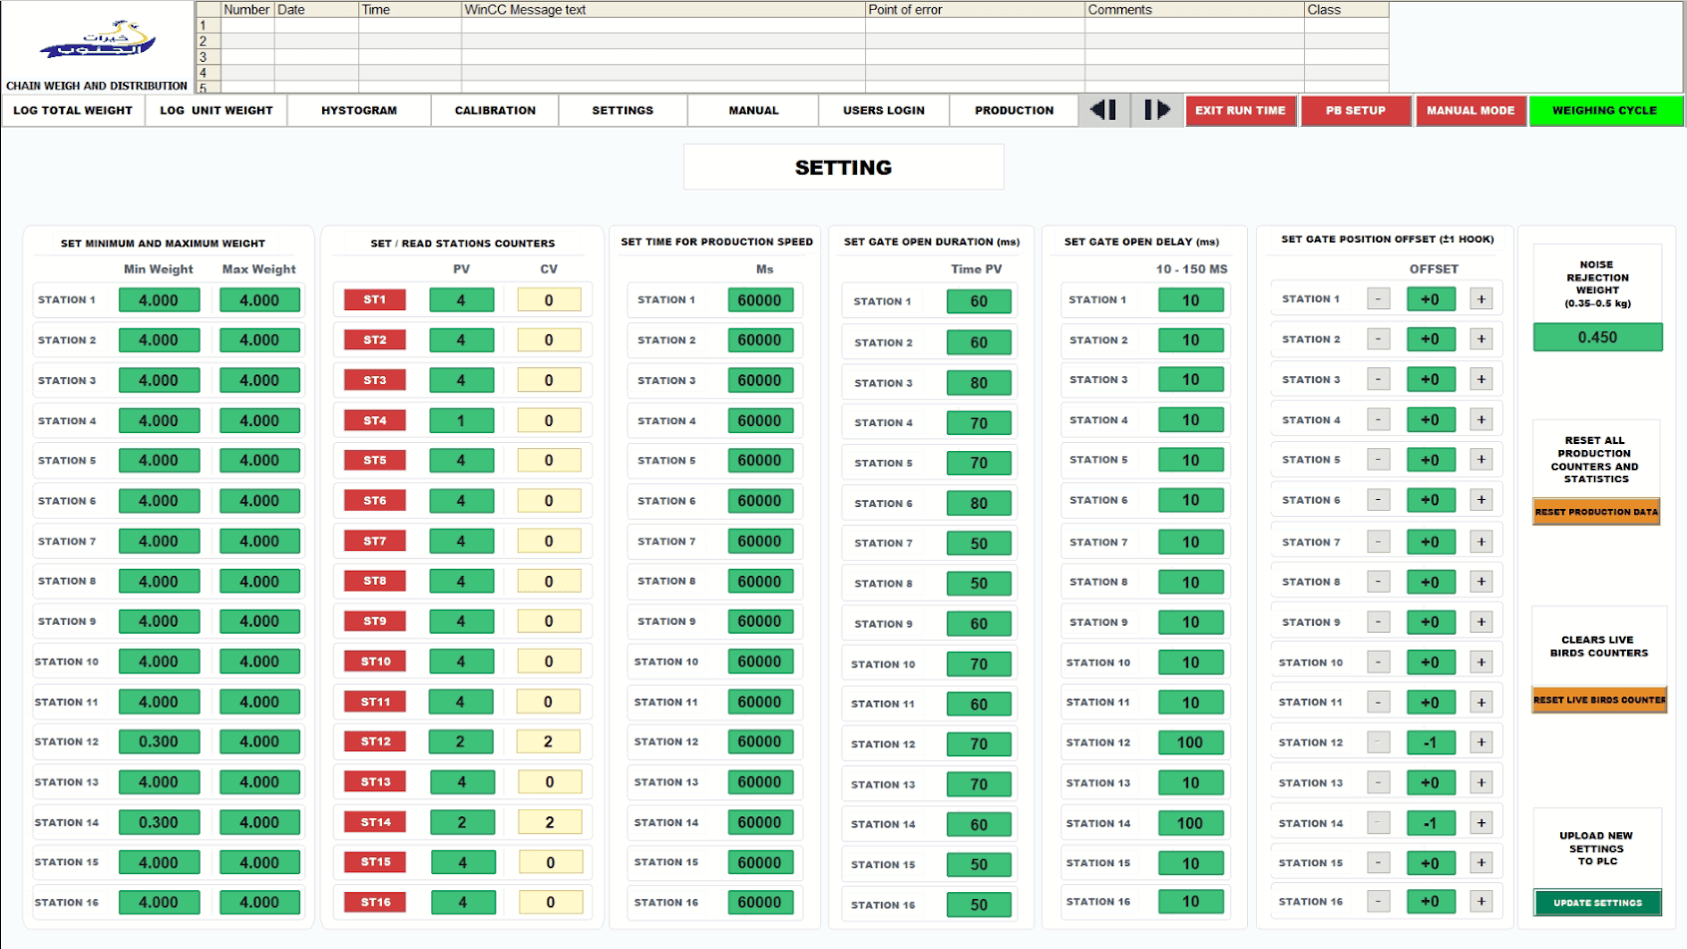Edit noise rejection weight field 0.450
Screen dimensions: 1687x949
pos(1597,337)
